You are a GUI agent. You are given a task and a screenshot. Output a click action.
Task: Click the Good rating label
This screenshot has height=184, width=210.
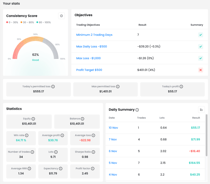[36, 60]
